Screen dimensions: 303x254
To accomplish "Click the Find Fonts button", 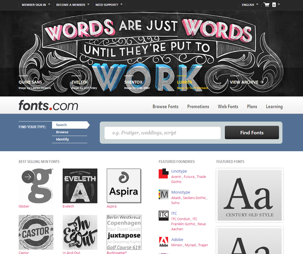I will pos(252,133).
